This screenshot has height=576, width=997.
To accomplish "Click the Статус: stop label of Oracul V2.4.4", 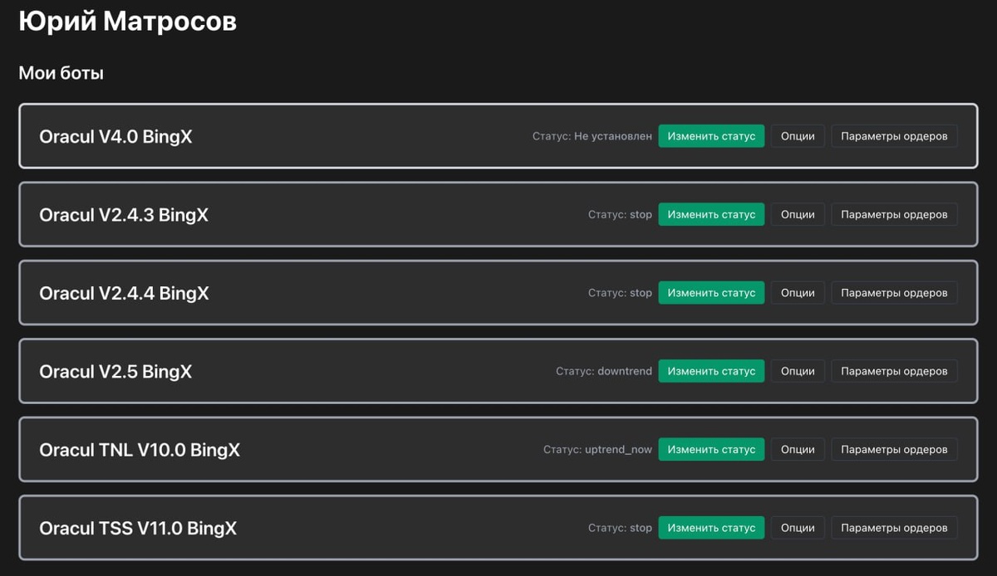I will 620,293.
